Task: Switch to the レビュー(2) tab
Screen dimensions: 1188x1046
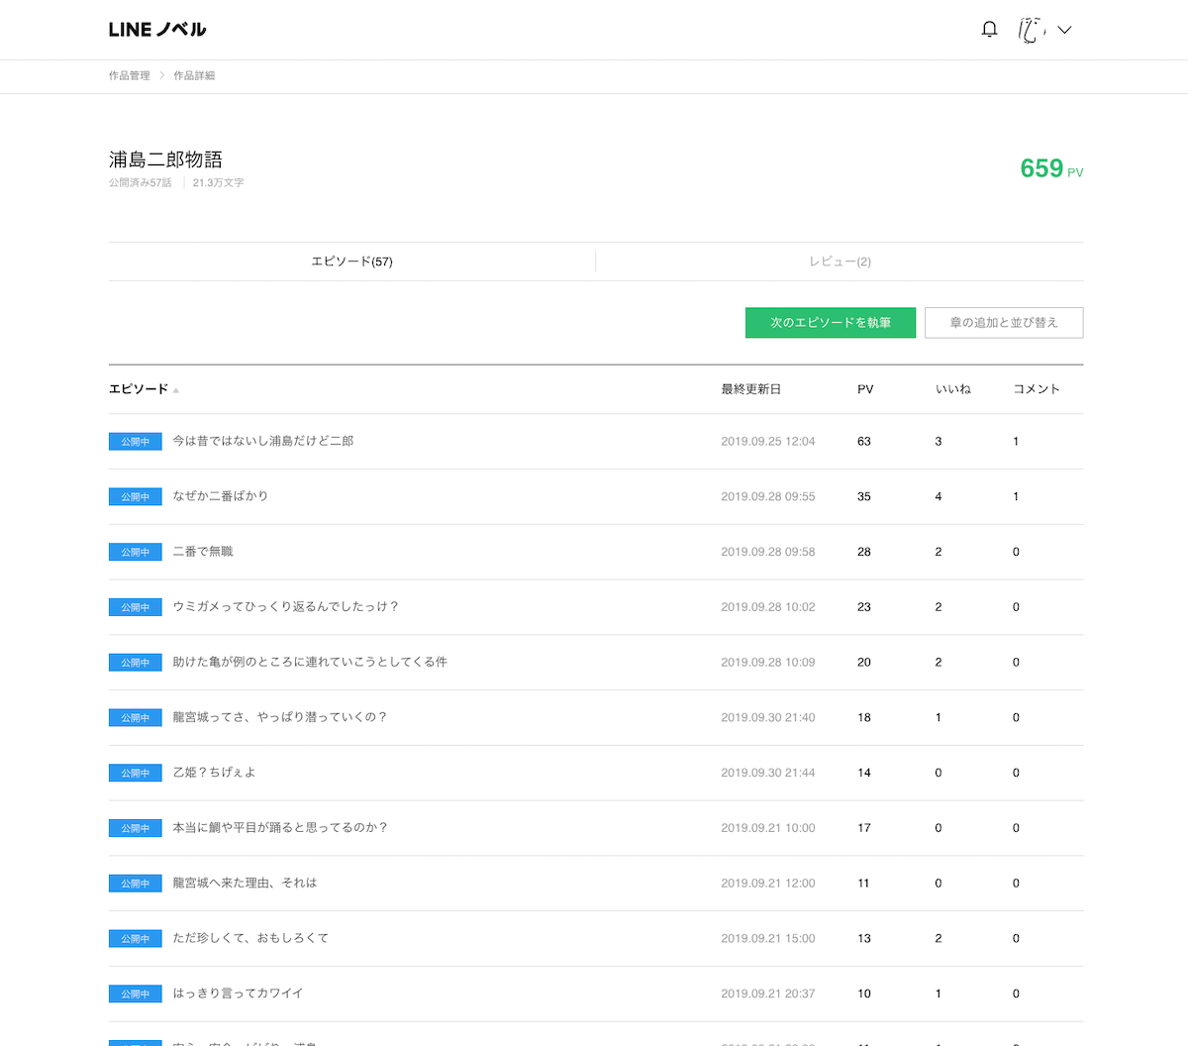Action: tap(840, 261)
